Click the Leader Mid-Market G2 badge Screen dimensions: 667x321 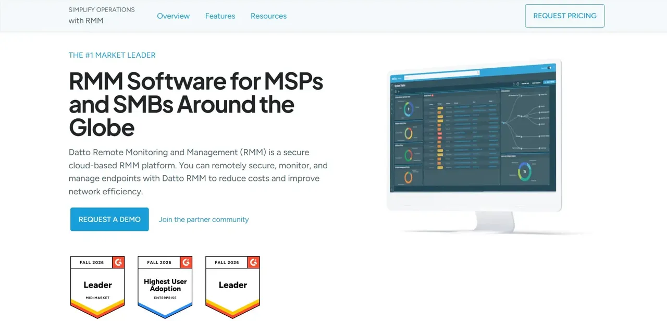(97, 287)
